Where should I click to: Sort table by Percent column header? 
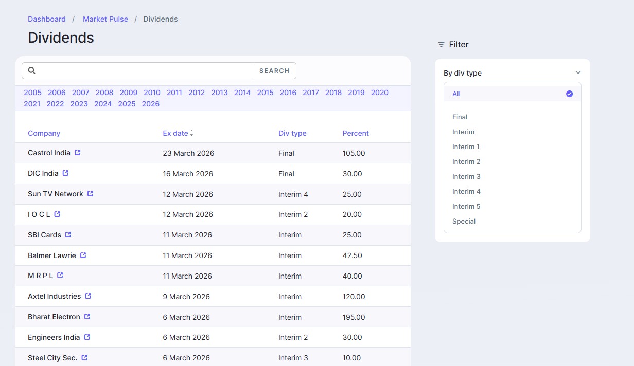click(x=356, y=133)
